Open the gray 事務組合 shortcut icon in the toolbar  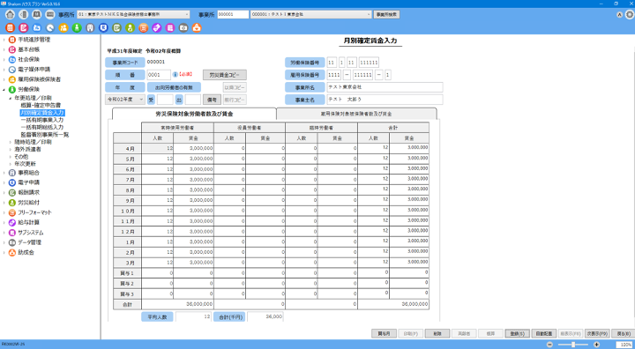(90, 28)
